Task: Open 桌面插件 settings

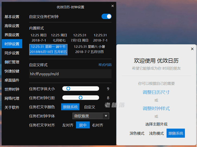Action: [x=12, y=80]
